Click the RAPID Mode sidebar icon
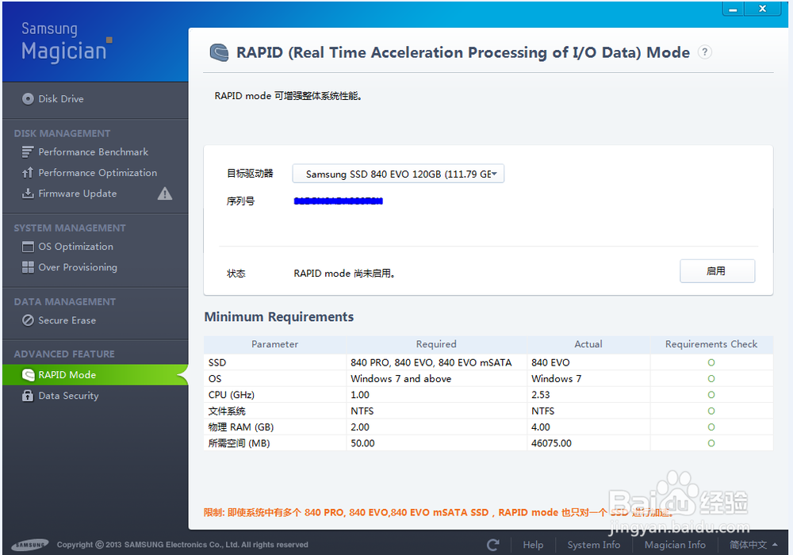Screen dimensions: 793x555 (x=28, y=375)
